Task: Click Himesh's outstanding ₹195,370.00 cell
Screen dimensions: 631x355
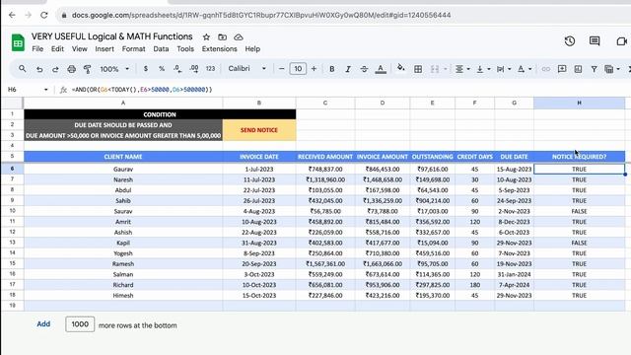Action: (x=432, y=296)
